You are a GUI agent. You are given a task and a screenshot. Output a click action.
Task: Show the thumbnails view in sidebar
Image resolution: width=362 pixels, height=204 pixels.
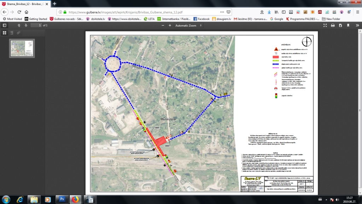point(5,33)
